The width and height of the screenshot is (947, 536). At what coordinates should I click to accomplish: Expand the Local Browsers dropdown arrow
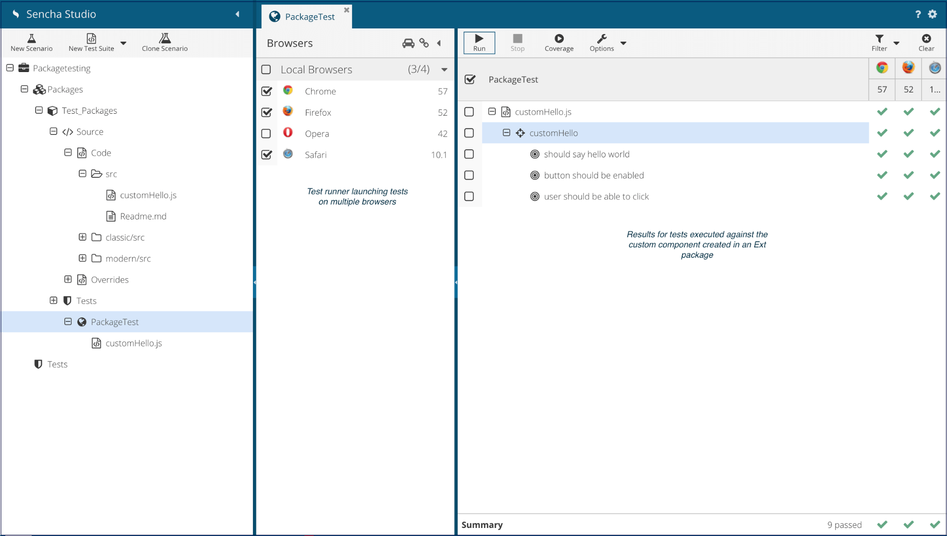pos(444,70)
